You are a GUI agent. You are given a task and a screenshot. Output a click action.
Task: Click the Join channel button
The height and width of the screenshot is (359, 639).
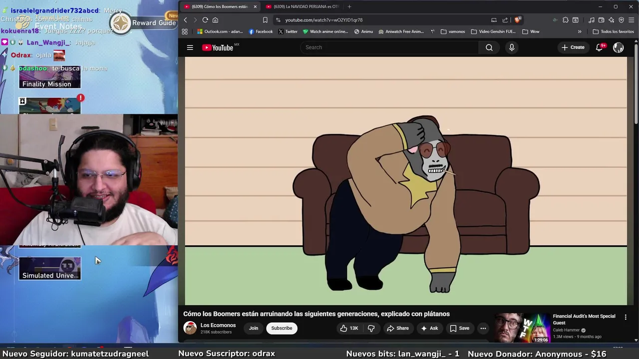pos(254,328)
